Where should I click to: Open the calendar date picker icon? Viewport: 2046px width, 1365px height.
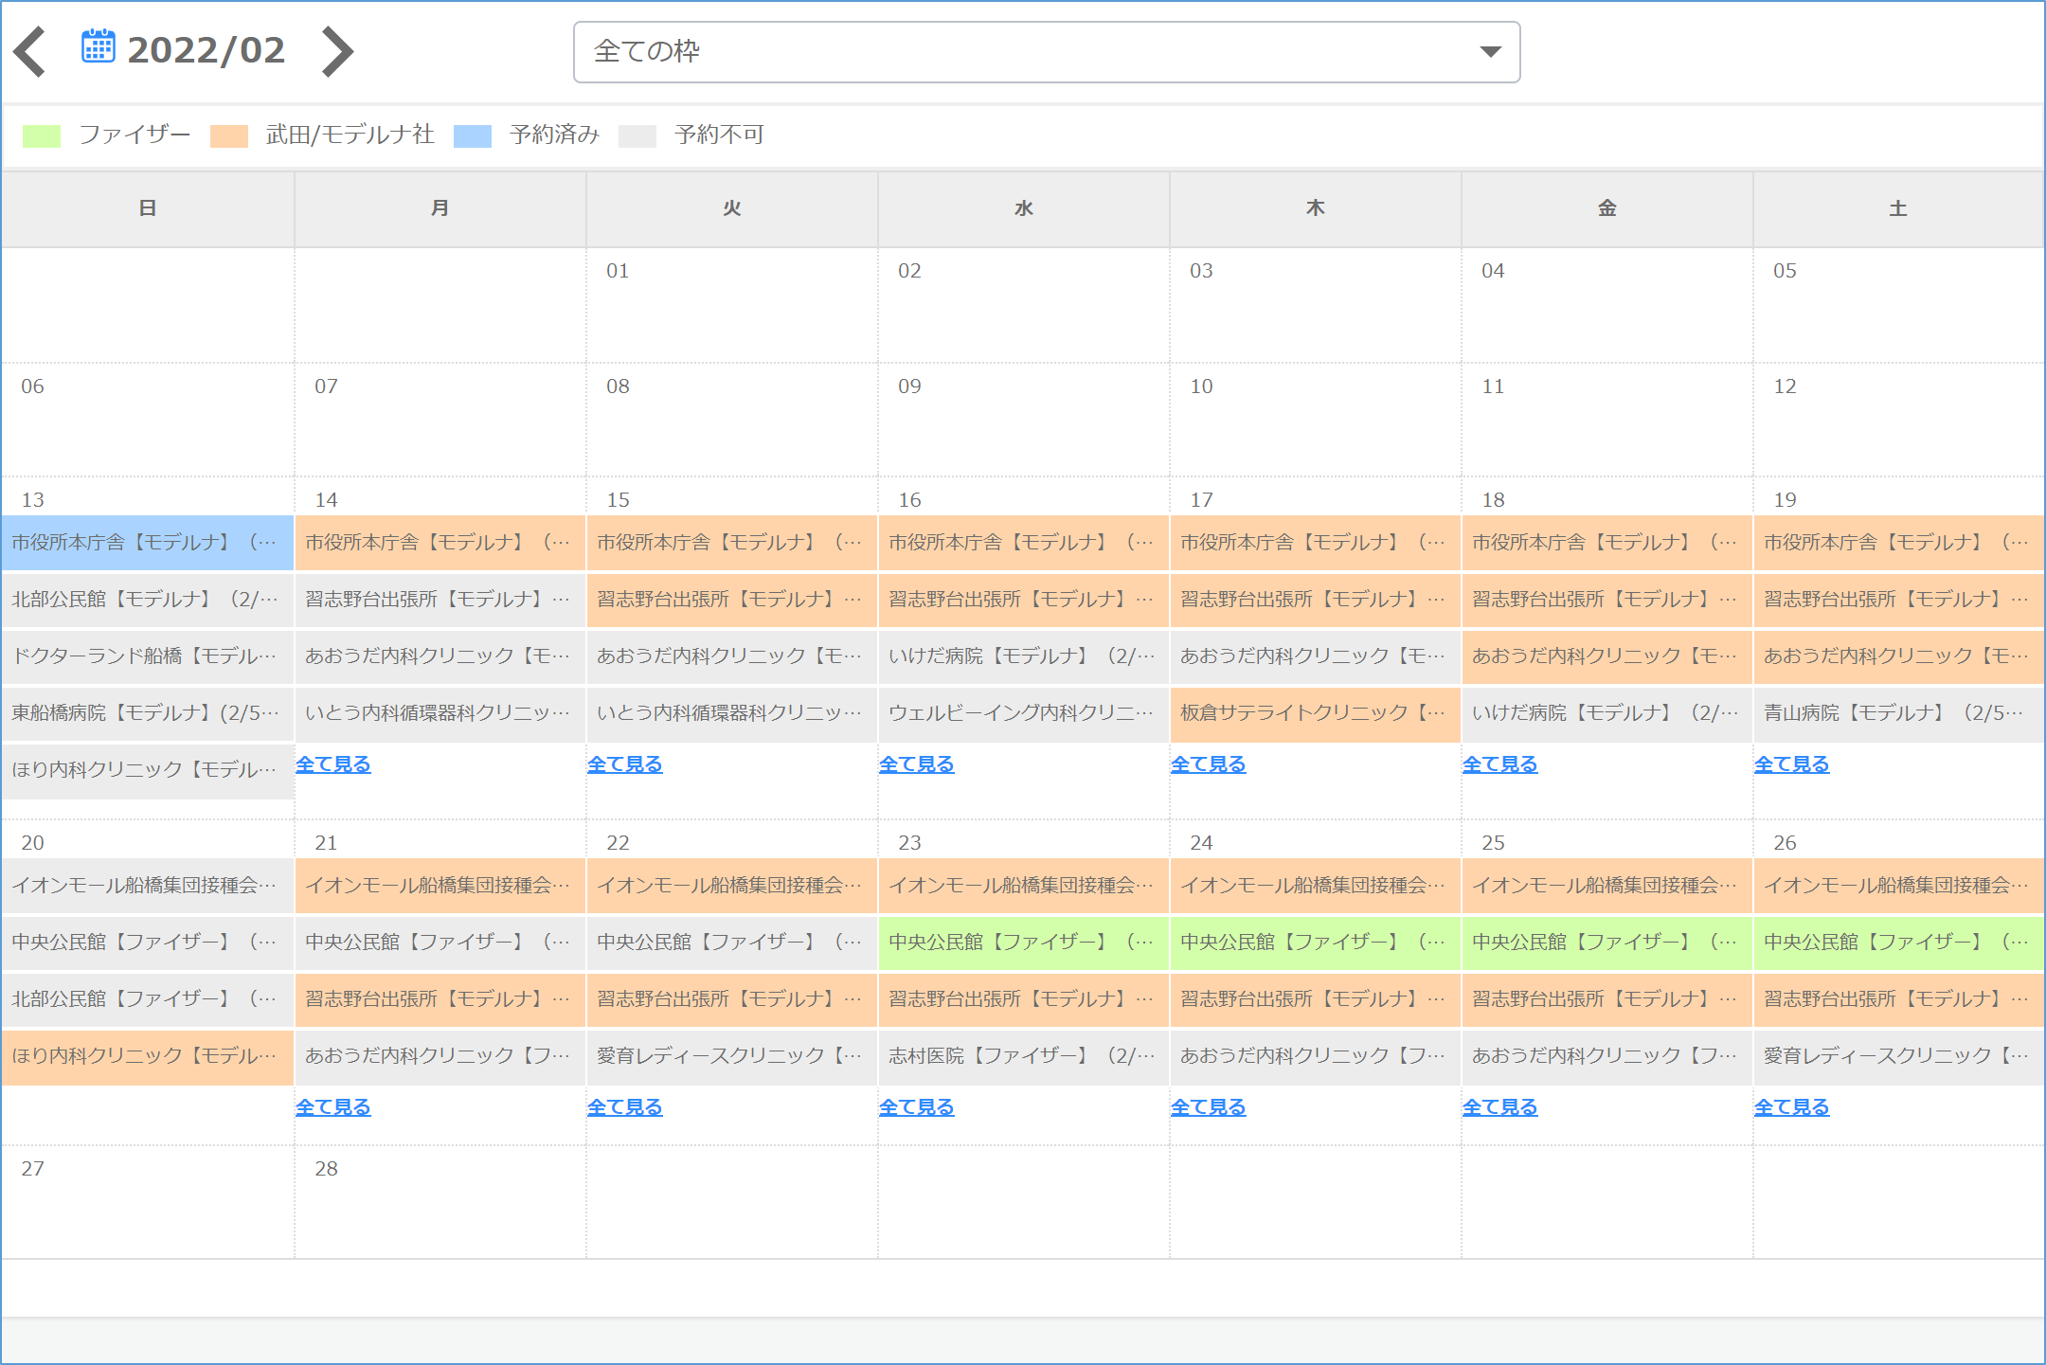[x=98, y=47]
